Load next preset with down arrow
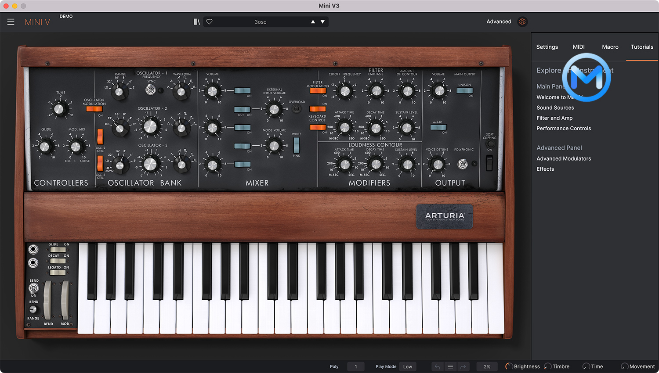The width and height of the screenshot is (659, 373). point(322,22)
